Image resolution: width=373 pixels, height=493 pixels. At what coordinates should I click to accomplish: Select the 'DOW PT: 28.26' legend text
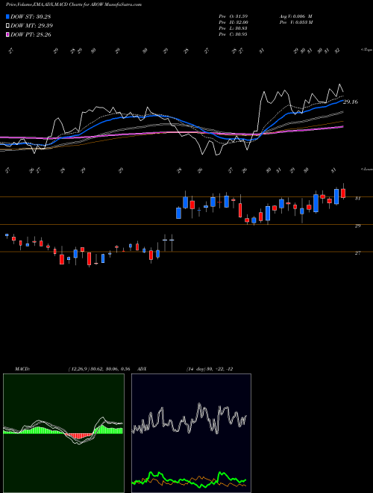click(x=31, y=34)
